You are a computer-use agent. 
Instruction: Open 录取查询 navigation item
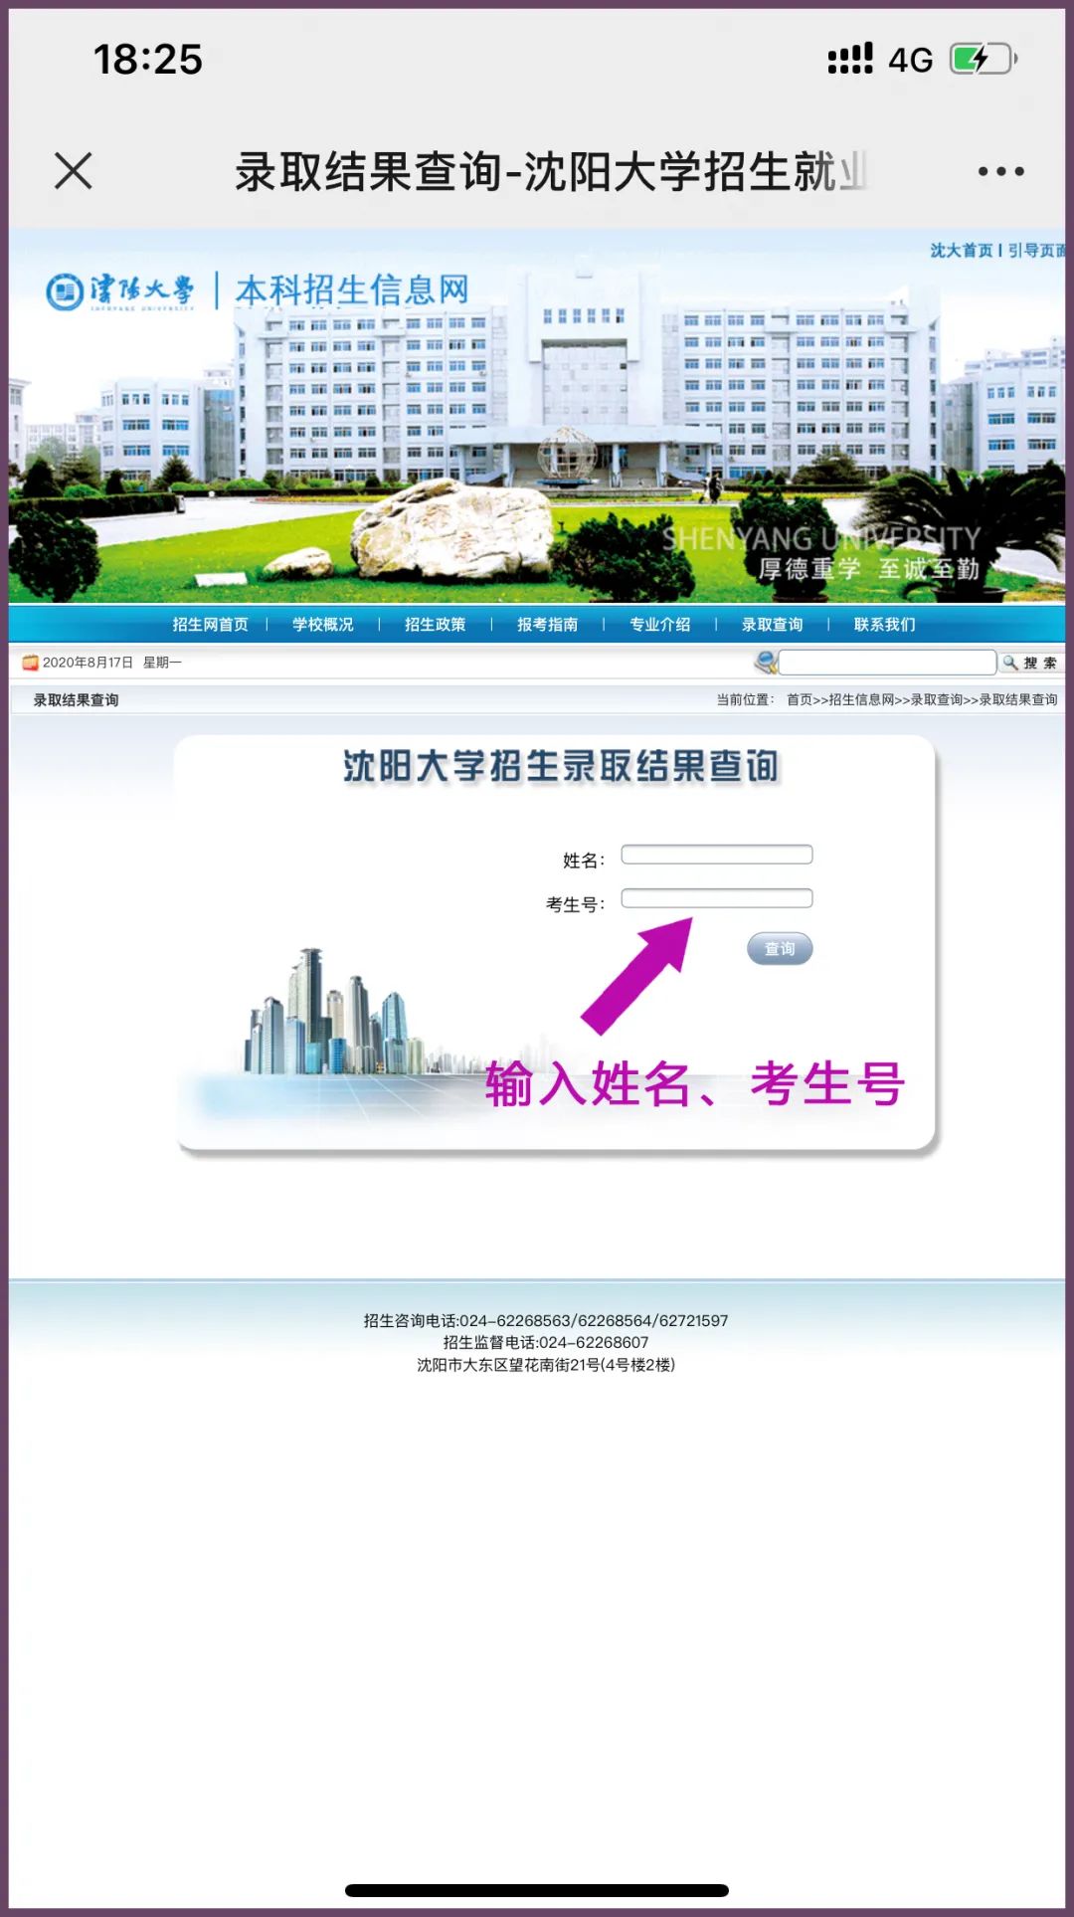(773, 625)
